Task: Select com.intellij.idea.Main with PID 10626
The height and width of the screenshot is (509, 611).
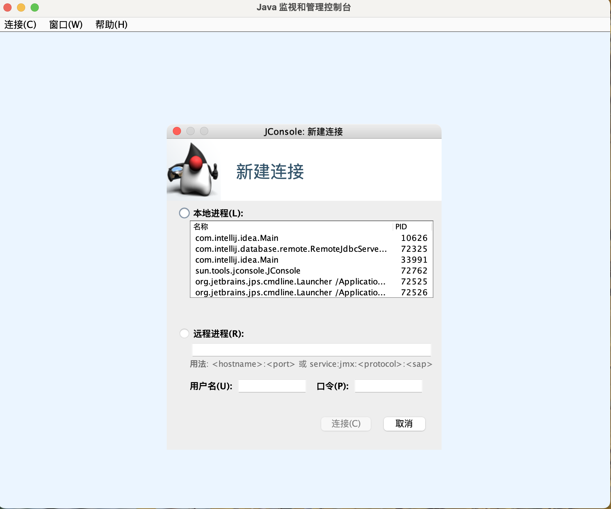Action: [311, 238]
